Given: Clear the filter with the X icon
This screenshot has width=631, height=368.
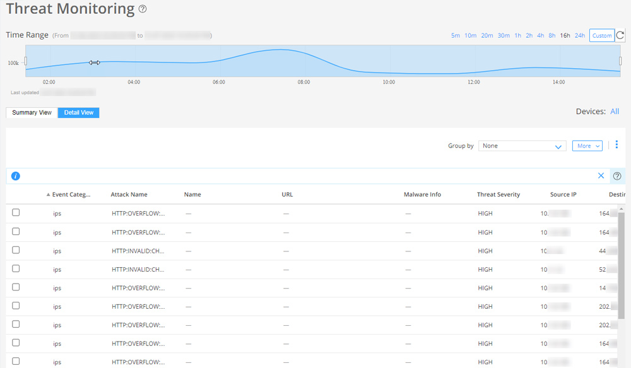Looking at the screenshot, I should pos(601,176).
